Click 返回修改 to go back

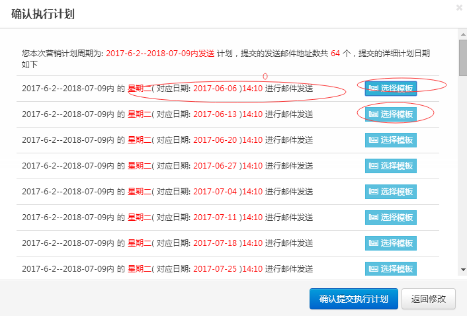click(429, 298)
